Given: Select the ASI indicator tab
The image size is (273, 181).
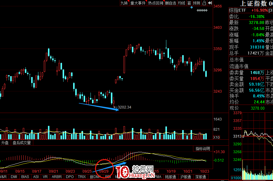Looking at the screenshot, I should pos(36,177).
